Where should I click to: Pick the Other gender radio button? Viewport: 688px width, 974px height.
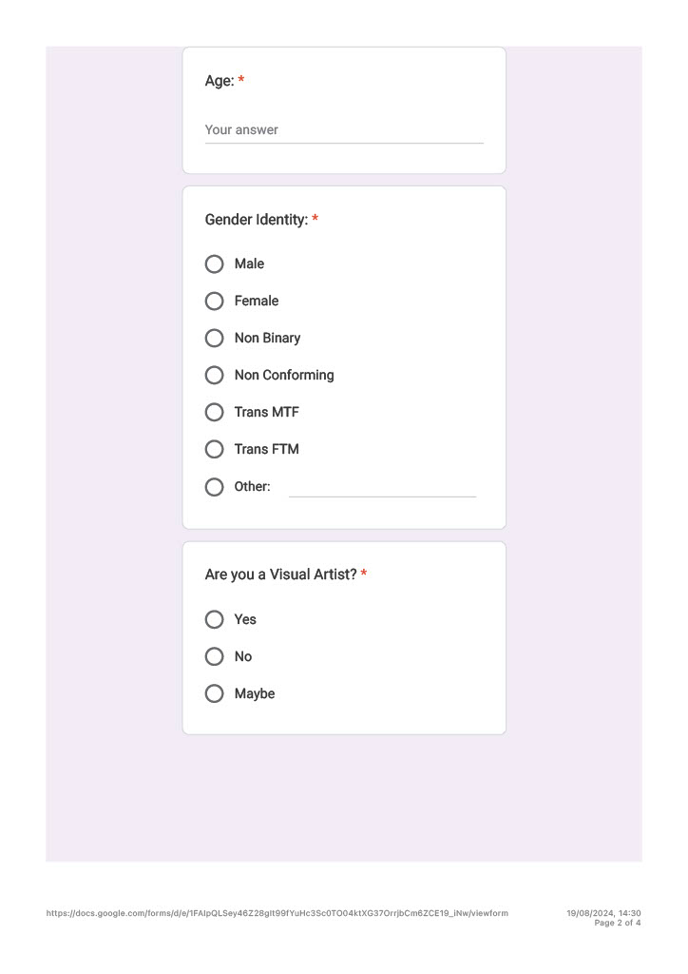(x=214, y=486)
